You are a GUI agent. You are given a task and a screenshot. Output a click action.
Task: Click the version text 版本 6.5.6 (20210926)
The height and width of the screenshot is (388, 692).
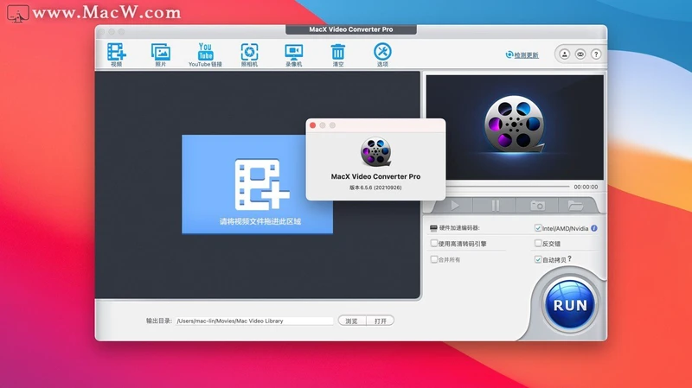coord(375,188)
